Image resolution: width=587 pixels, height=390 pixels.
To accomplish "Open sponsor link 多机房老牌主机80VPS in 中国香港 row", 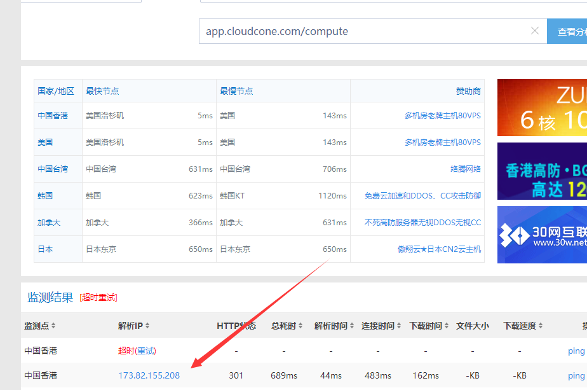I will pyautogui.click(x=443, y=116).
